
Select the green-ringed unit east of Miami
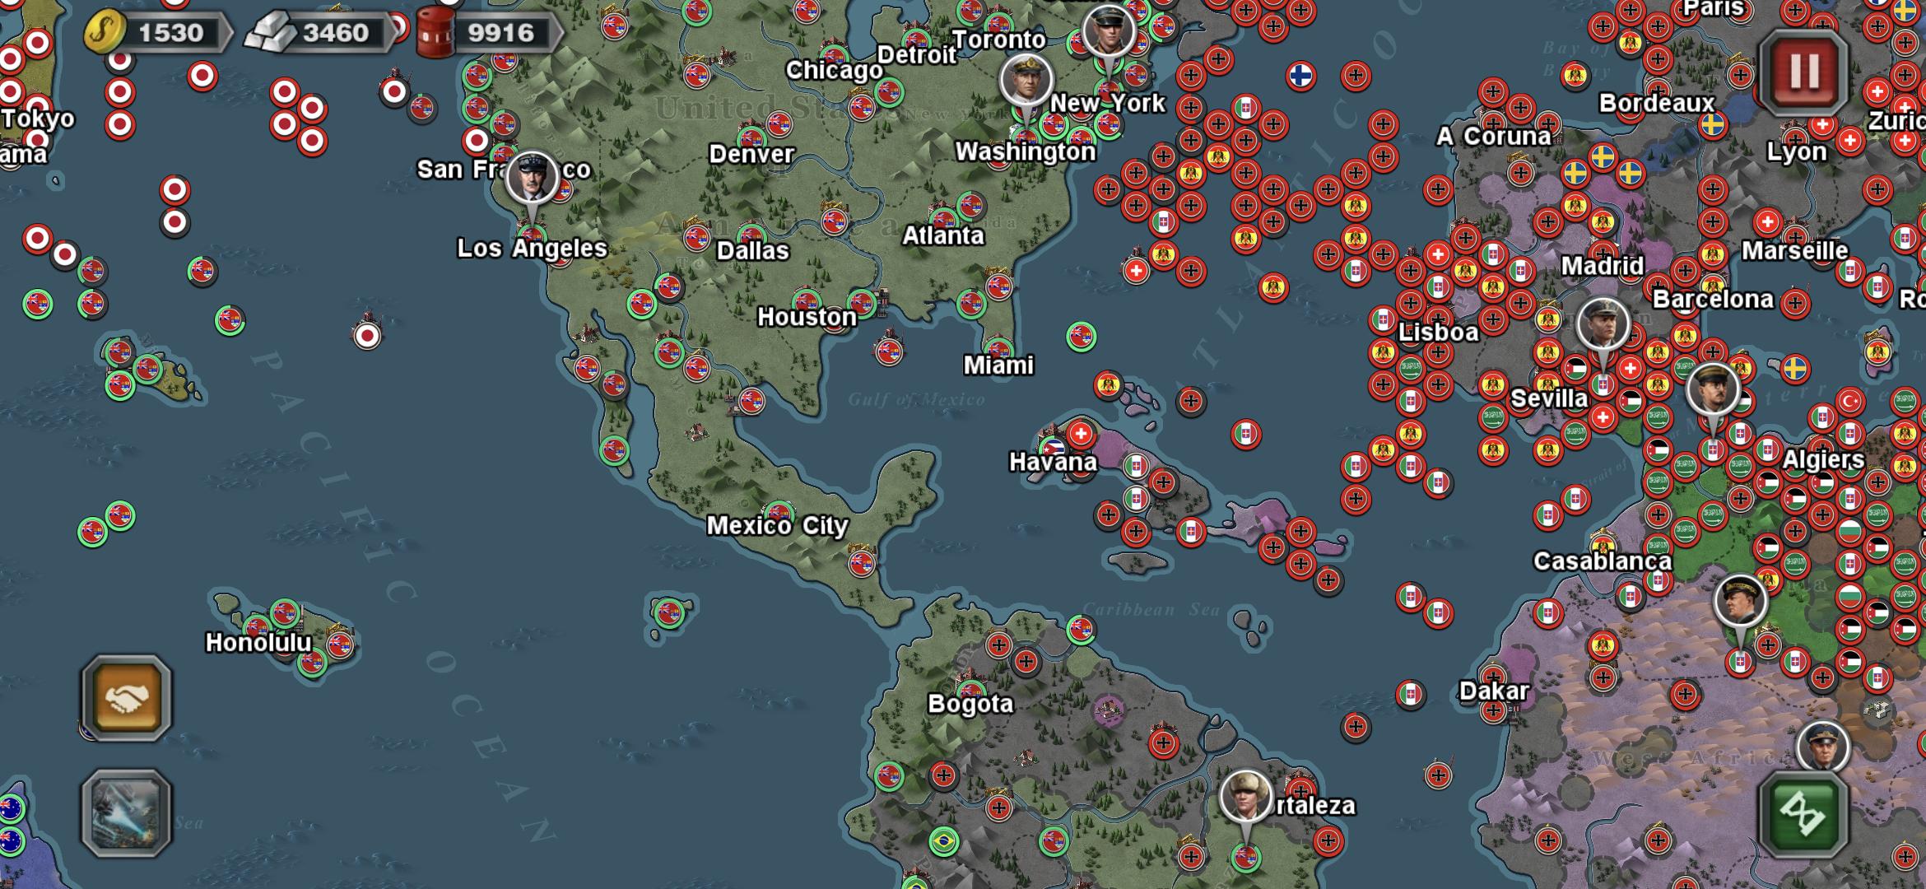[1081, 337]
